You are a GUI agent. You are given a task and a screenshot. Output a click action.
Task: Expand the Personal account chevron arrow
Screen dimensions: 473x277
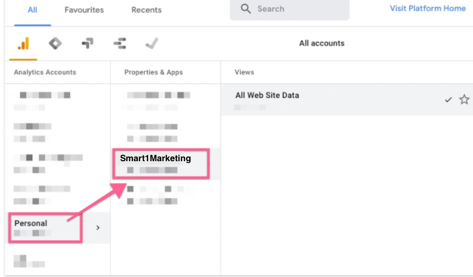pos(98,228)
